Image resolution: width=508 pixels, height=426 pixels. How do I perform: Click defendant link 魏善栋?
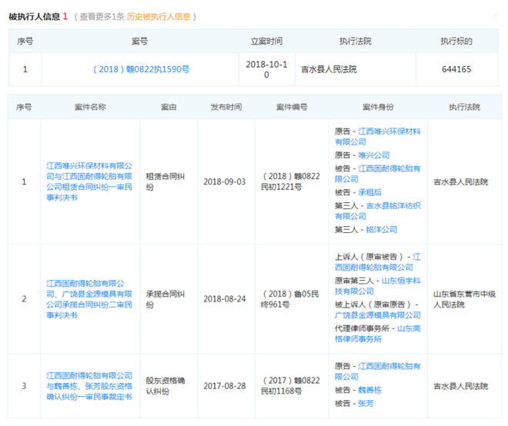click(370, 390)
